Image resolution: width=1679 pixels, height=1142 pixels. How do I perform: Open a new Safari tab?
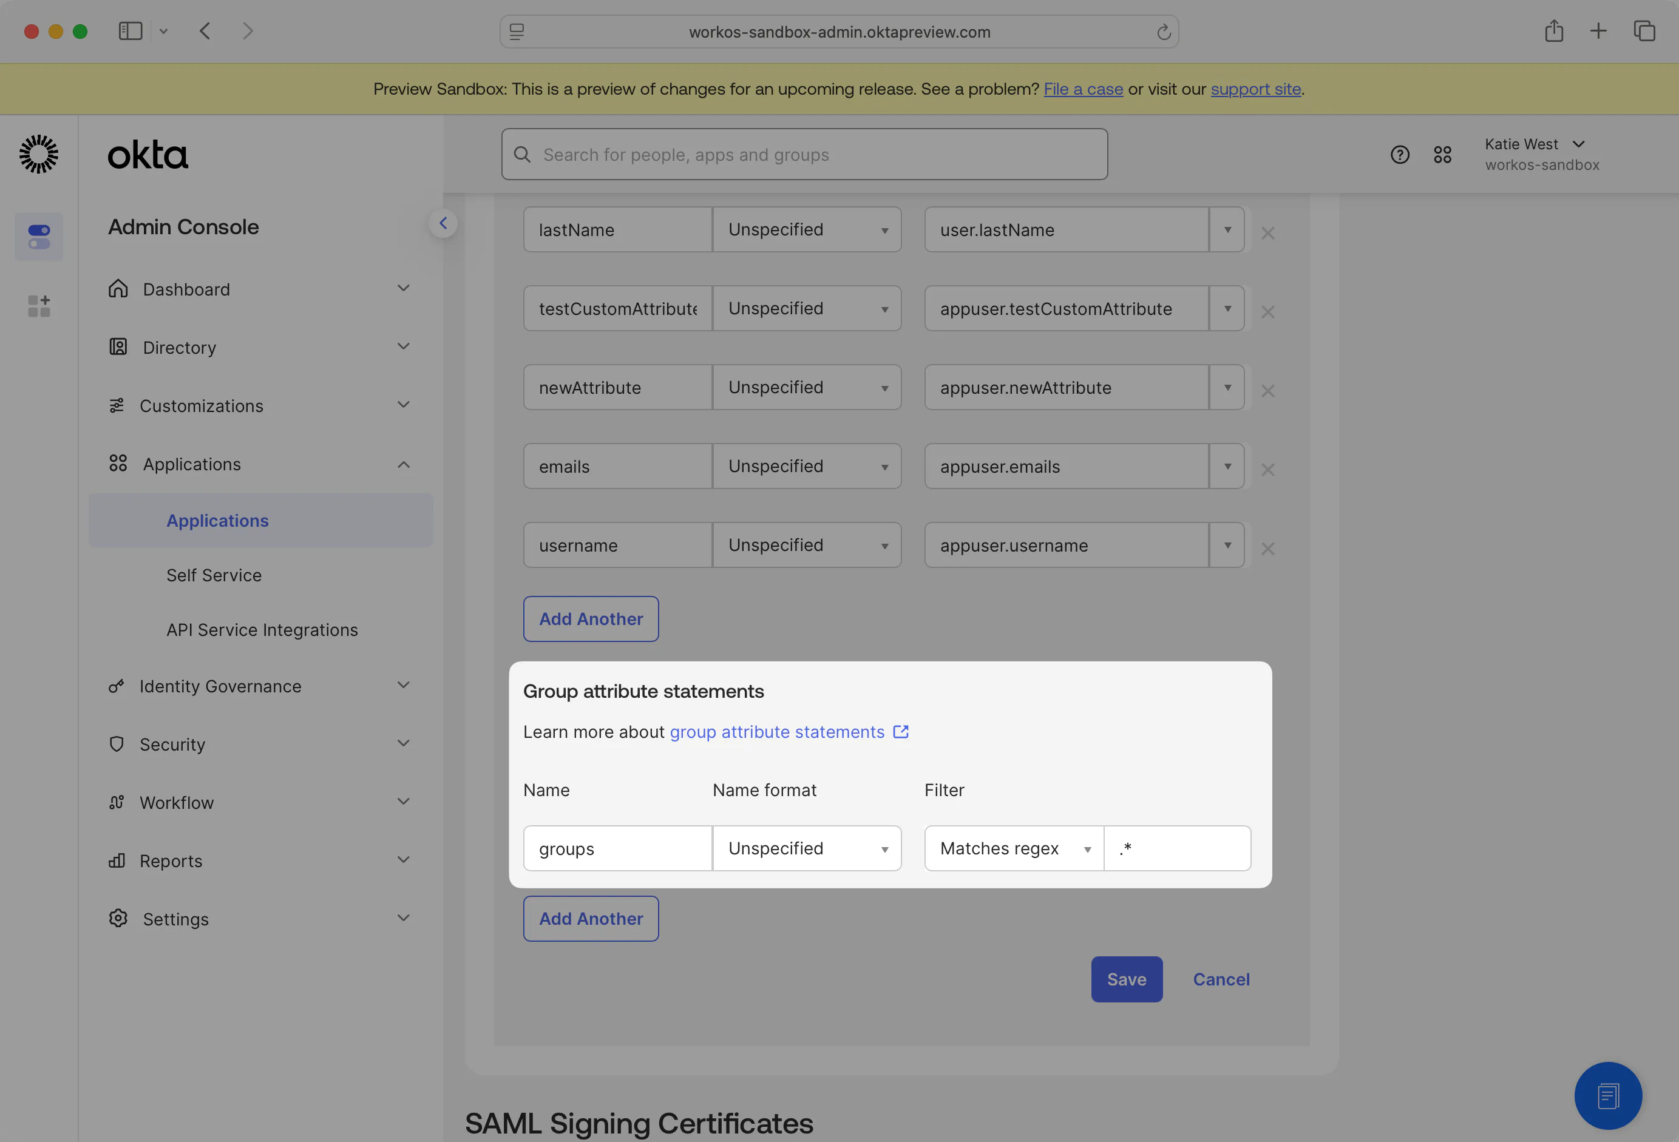pyautogui.click(x=1598, y=31)
